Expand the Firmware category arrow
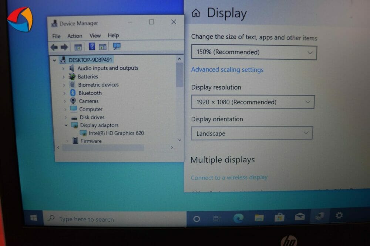 pyautogui.click(x=67, y=141)
